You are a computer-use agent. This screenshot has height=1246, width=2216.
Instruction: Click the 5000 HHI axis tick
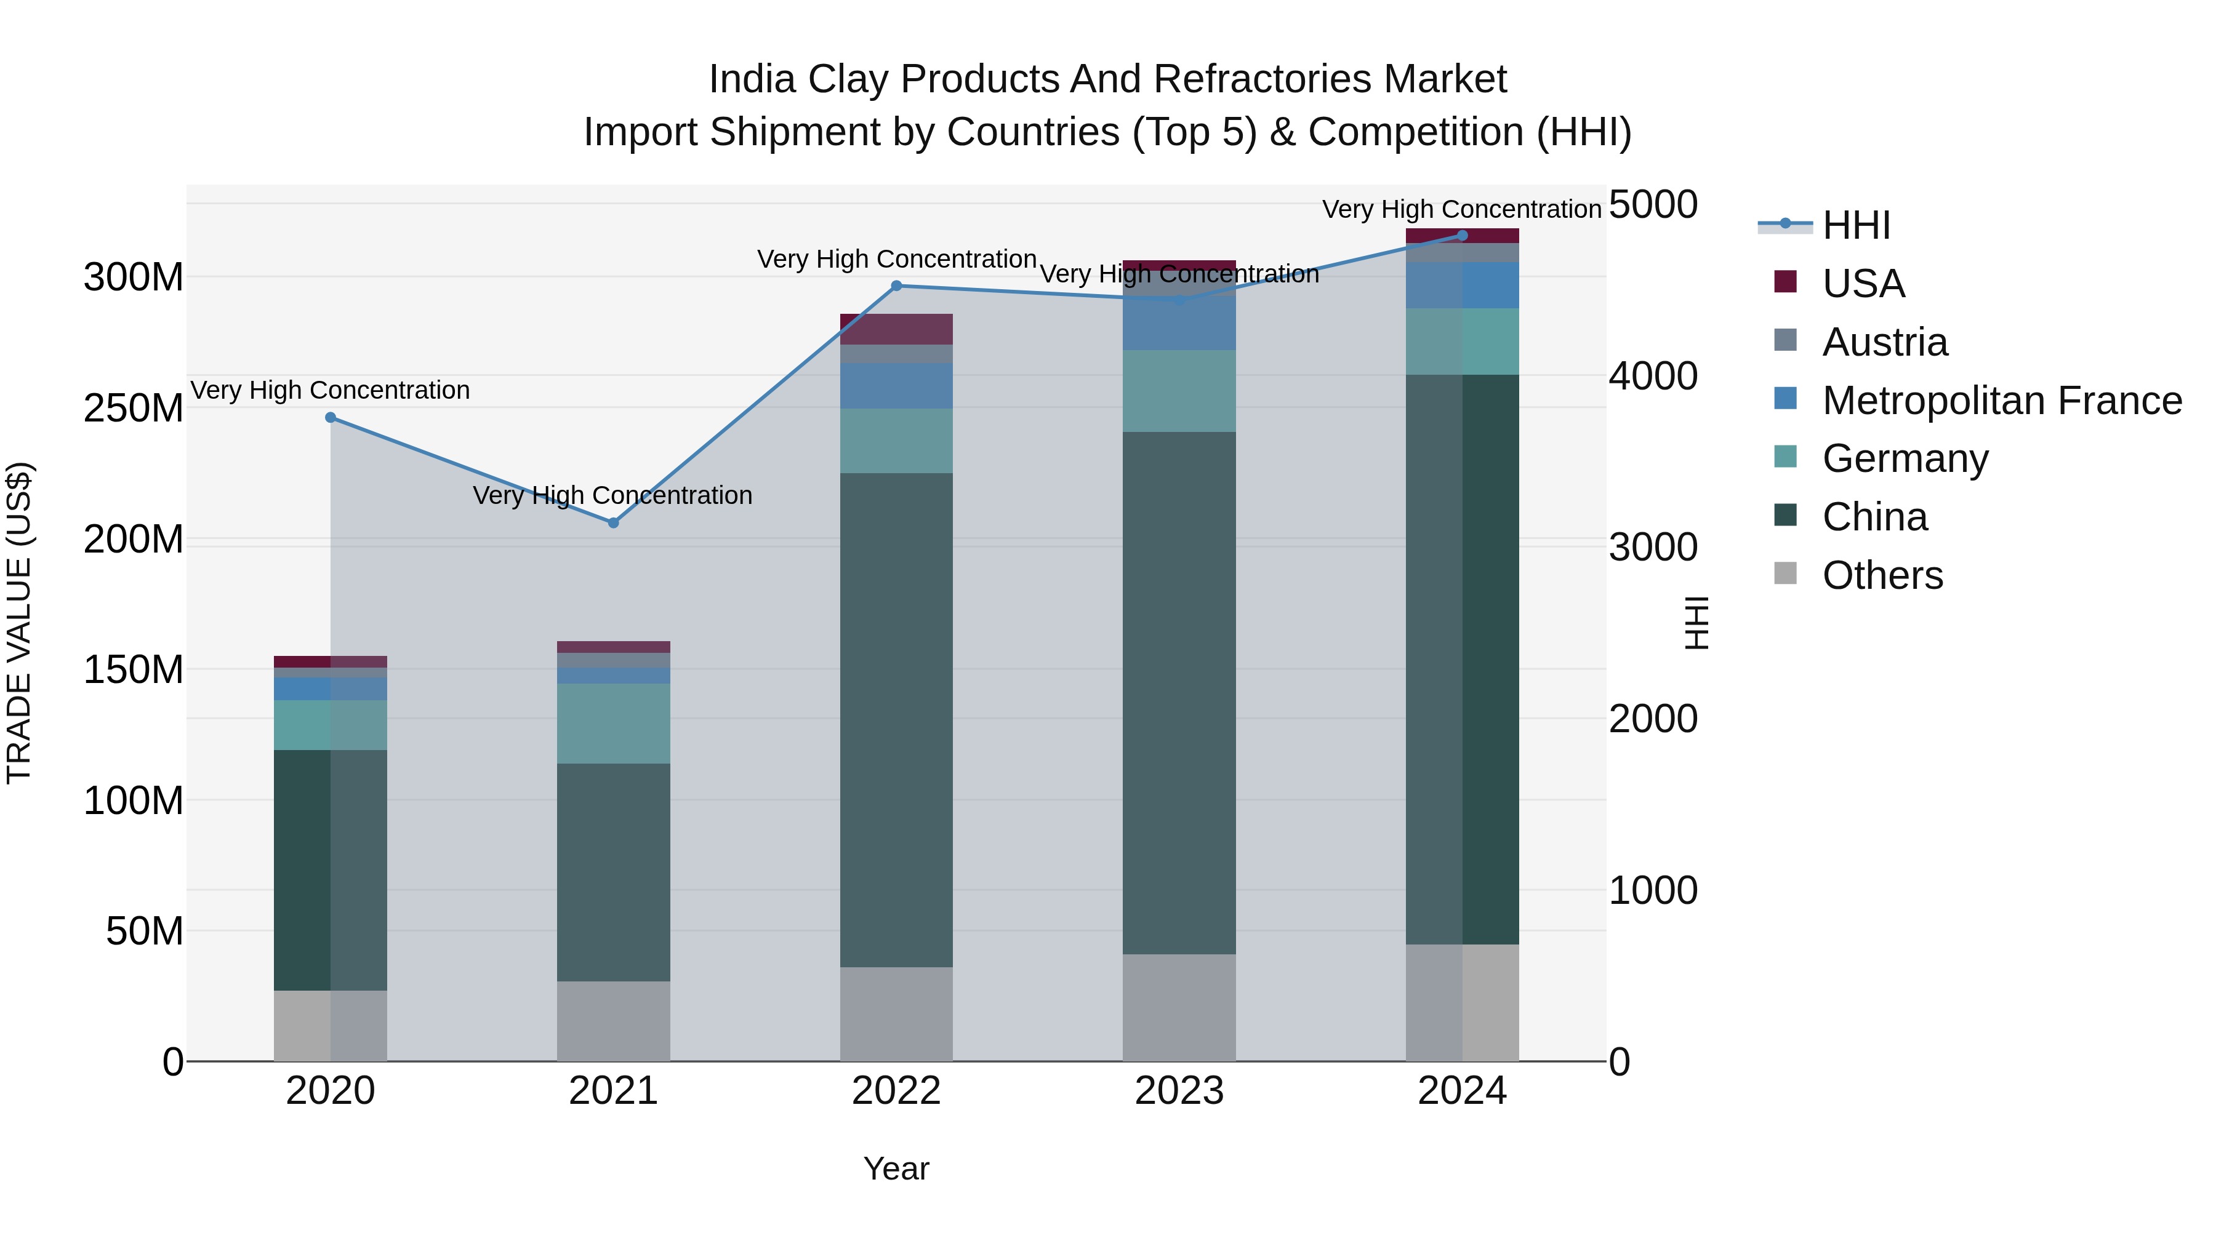click(1653, 205)
